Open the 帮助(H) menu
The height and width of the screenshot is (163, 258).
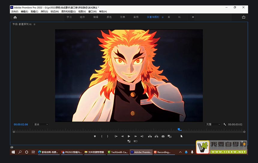pos(103,11)
